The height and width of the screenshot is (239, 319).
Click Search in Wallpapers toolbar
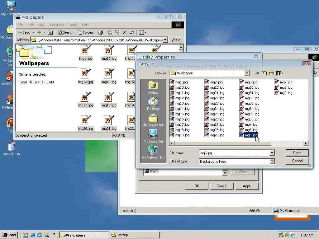(65, 32)
